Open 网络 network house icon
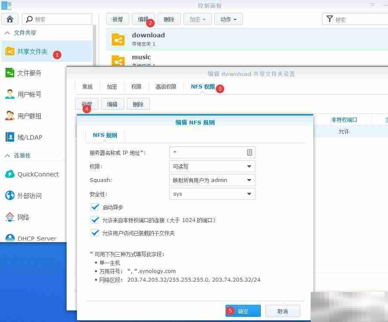 [x=9, y=217]
